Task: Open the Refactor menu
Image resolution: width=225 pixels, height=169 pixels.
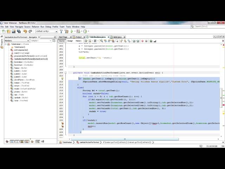Action: point(36,27)
